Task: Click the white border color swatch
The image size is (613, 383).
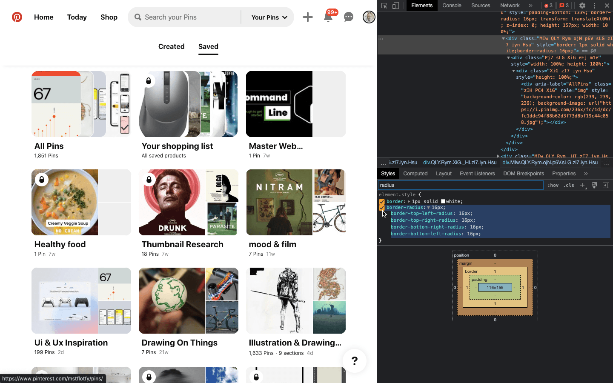Action: tap(443, 202)
